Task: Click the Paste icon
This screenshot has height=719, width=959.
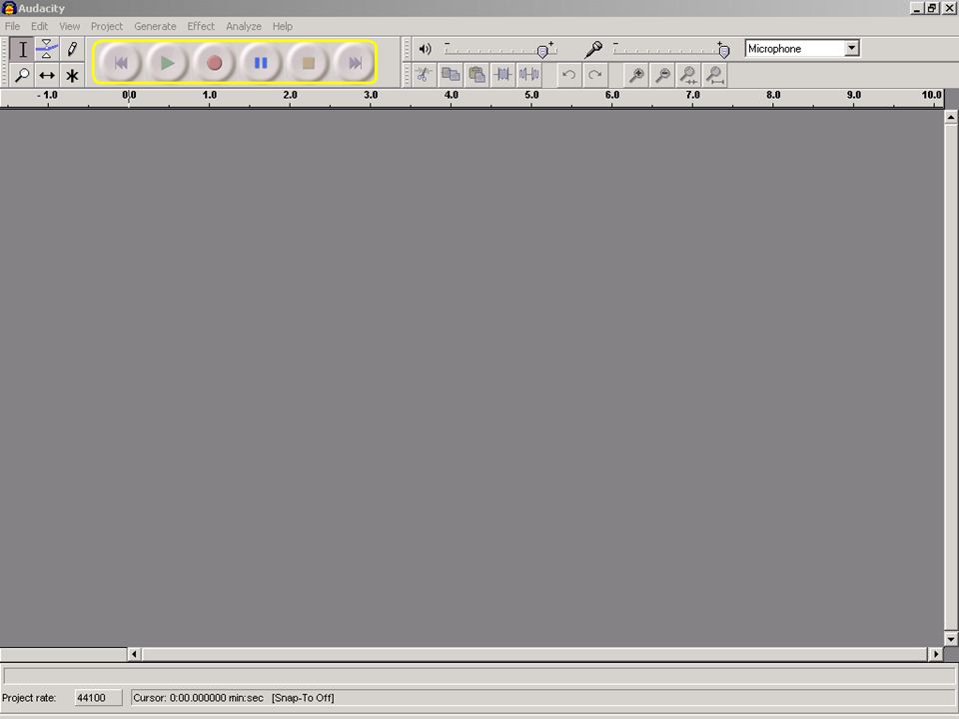Action: click(478, 75)
